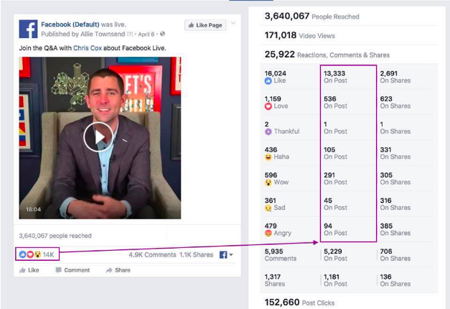
Task: Click the Share button below the post
Action: click(118, 270)
